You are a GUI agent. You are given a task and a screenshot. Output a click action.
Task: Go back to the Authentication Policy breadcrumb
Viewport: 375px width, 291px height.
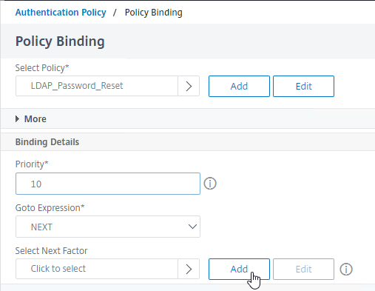pyautogui.click(x=61, y=13)
